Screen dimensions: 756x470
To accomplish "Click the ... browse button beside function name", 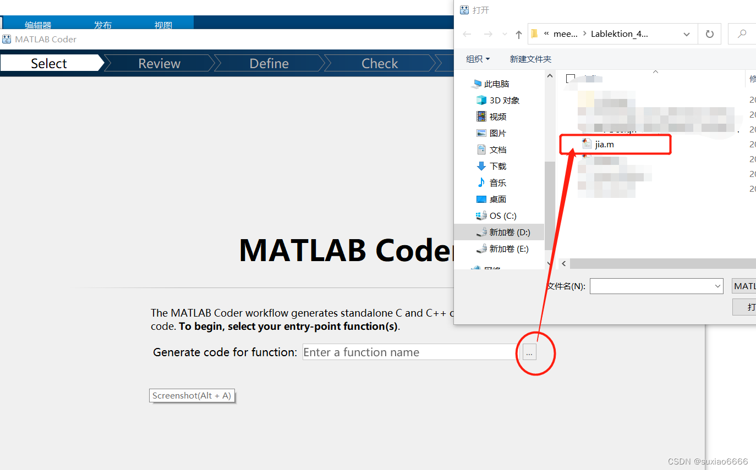I will click(529, 352).
